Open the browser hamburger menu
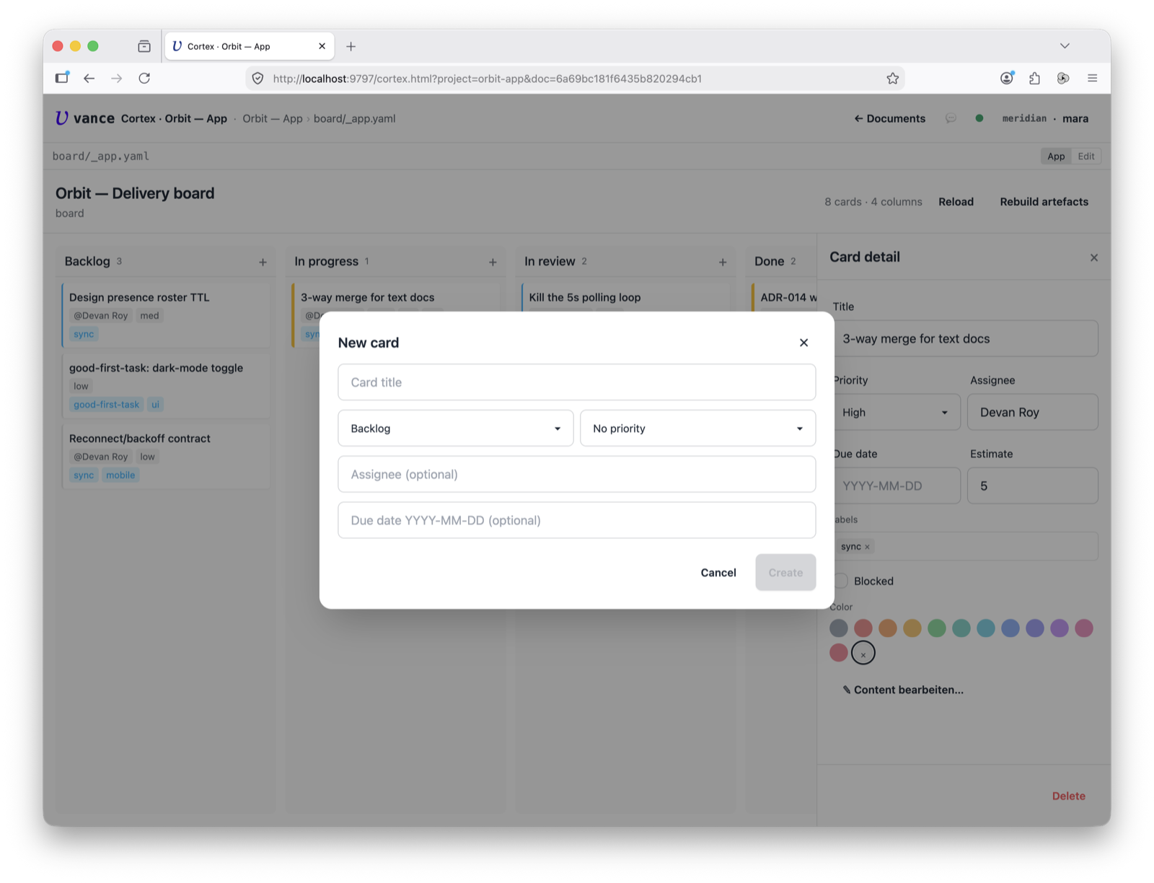This screenshot has height=883, width=1154. pyautogui.click(x=1092, y=78)
